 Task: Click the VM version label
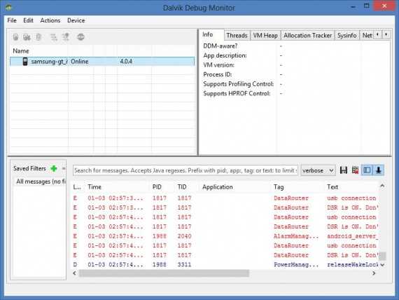[218, 65]
